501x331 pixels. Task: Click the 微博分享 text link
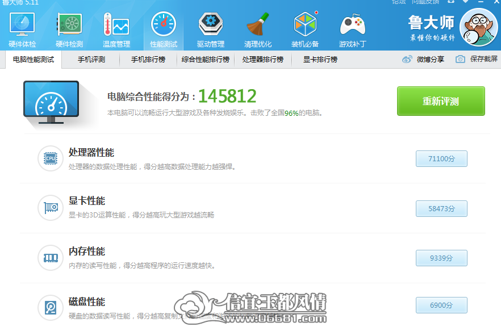431,59
